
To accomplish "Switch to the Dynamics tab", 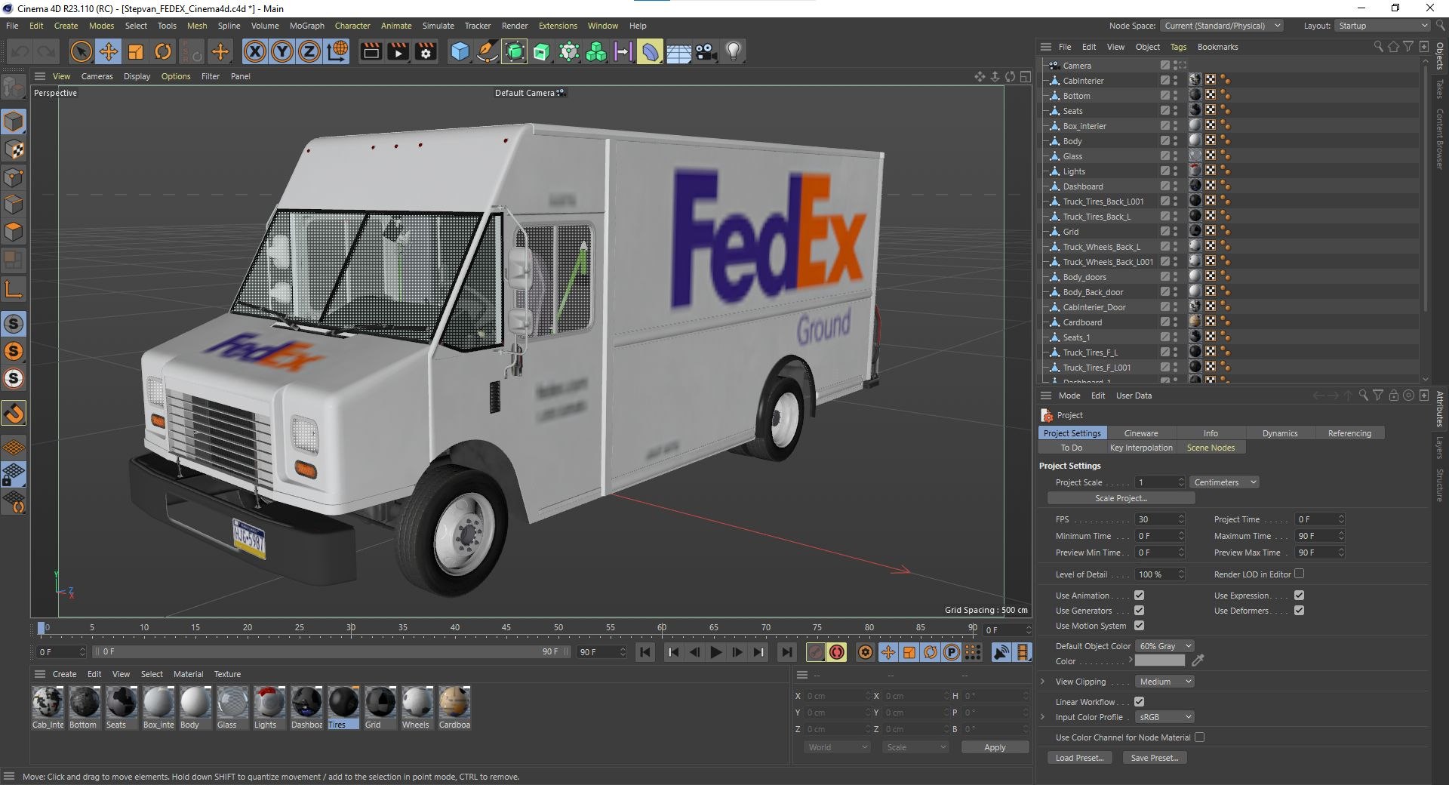I will [1280, 433].
